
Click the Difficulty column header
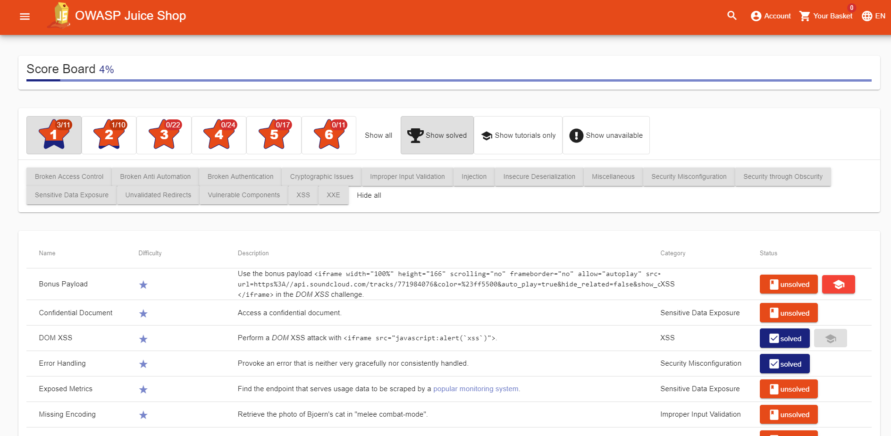[150, 253]
